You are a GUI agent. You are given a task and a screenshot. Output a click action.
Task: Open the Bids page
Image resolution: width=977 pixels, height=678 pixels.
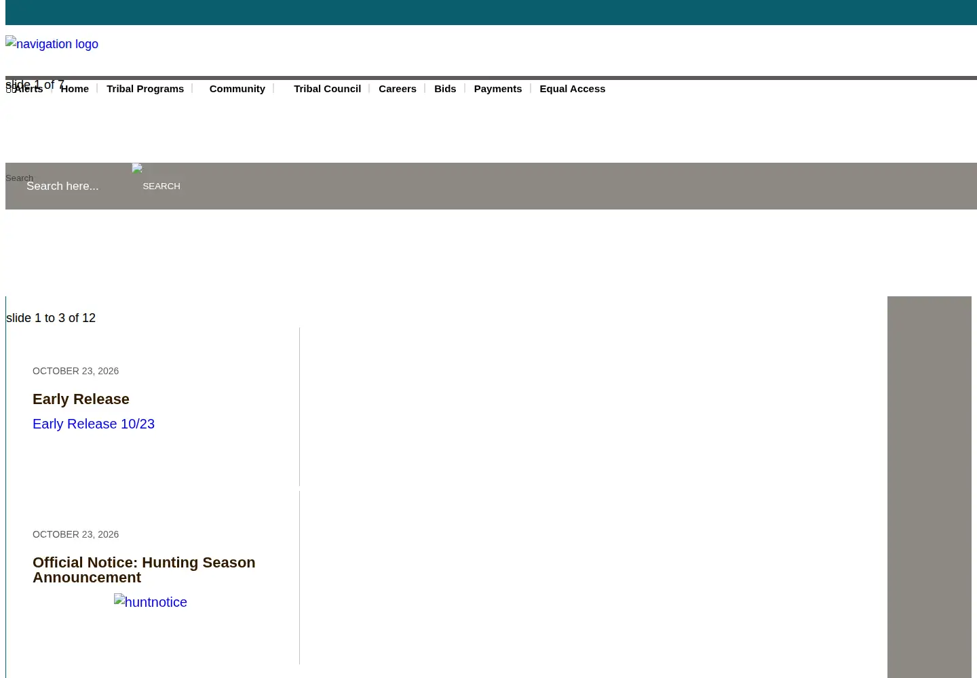point(445,89)
